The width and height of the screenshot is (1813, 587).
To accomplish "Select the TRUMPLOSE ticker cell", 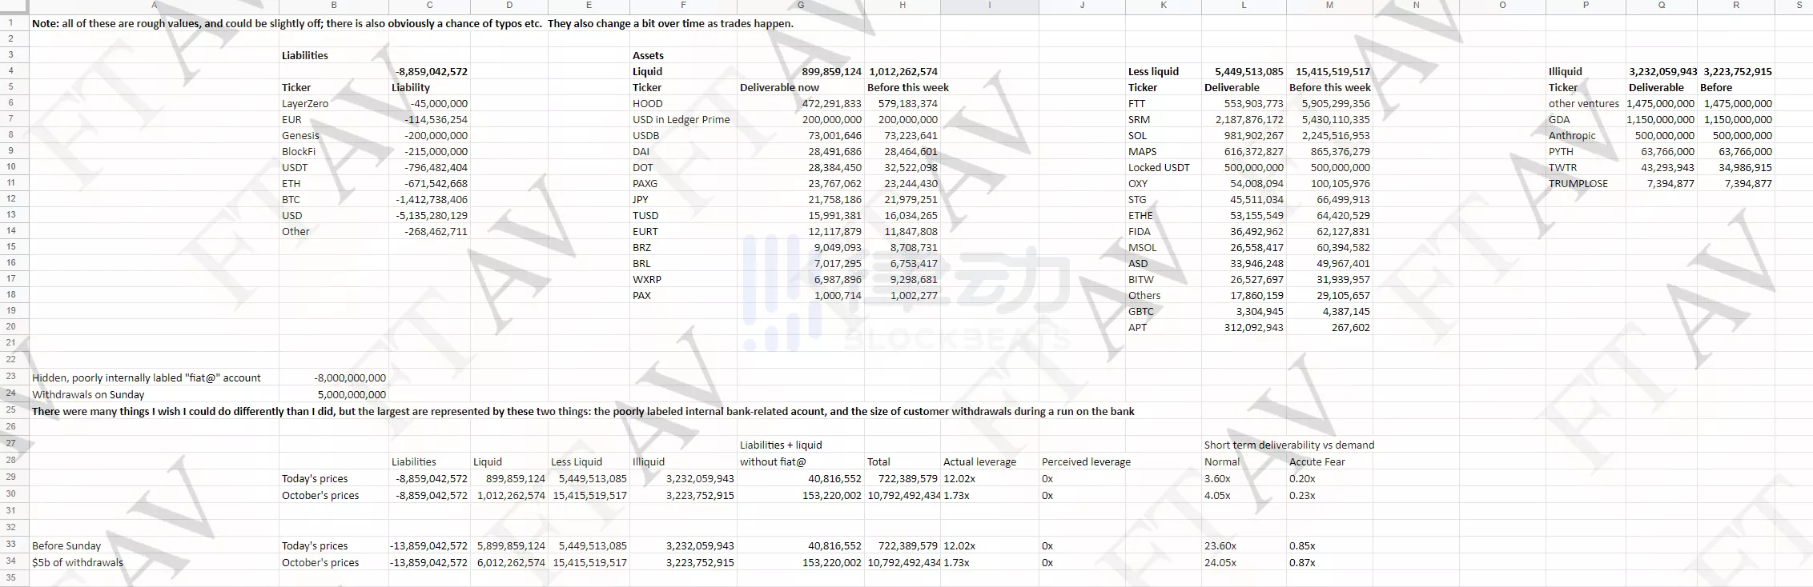I will pyautogui.click(x=1578, y=183).
